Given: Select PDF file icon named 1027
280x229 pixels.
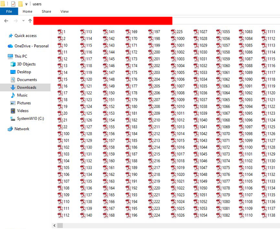Looking at the screenshot, I should click(196, 32).
